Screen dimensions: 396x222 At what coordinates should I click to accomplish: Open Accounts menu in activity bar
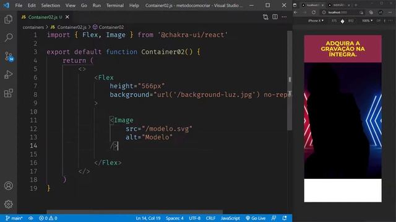point(8,186)
